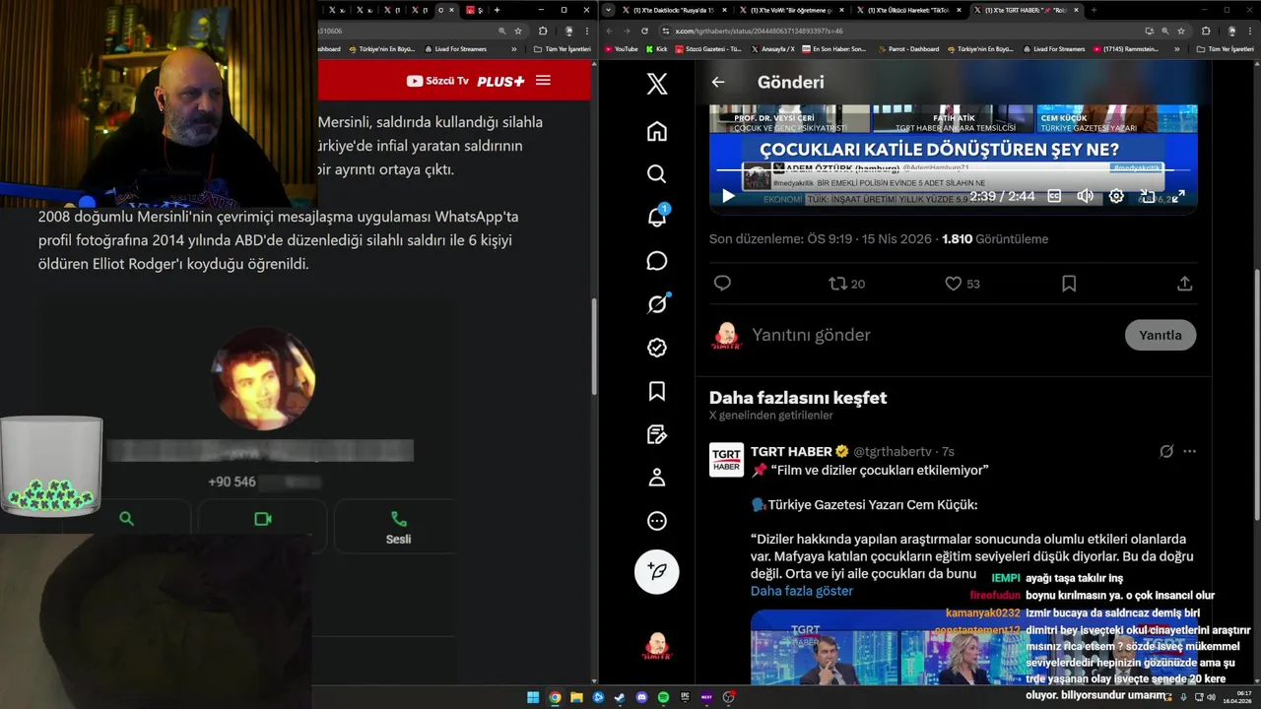Screen dimensions: 1261x709
Task: Switch to X'te Daktilock tab
Action: tap(675, 10)
